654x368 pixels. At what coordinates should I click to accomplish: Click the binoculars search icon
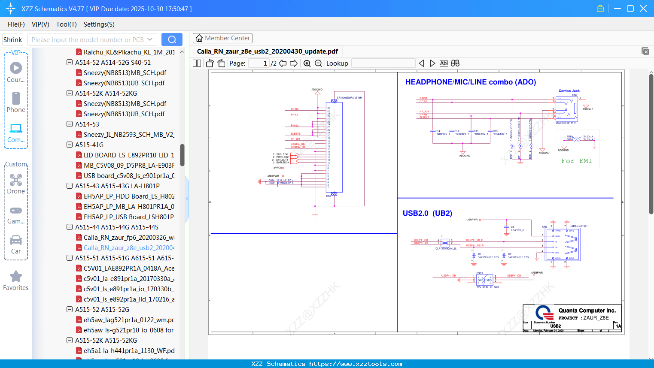tap(455, 63)
